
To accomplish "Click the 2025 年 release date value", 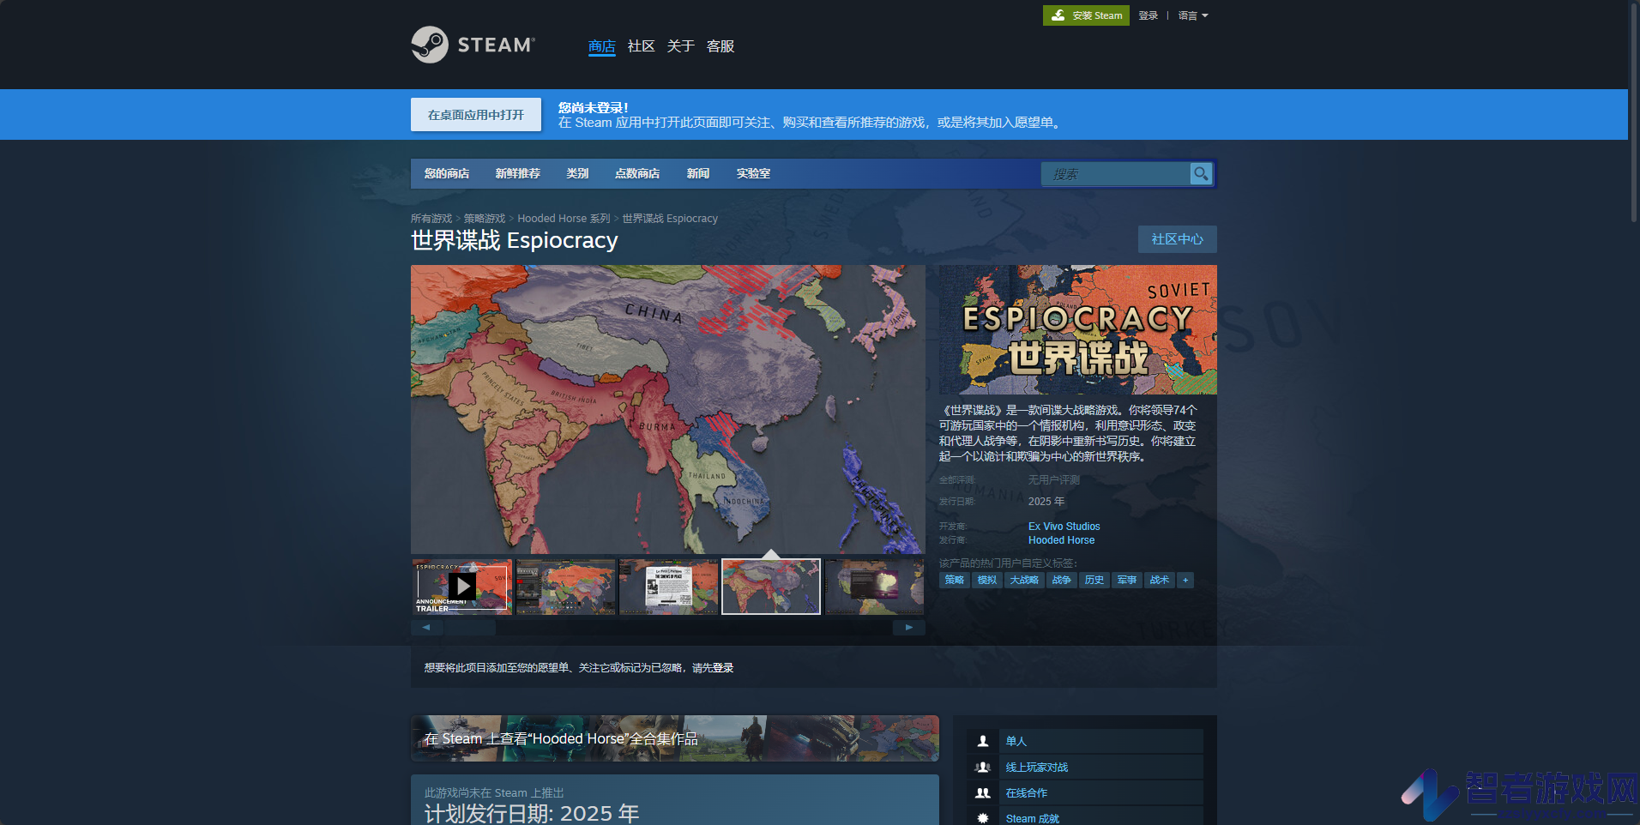I will (x=1046, y=502).
